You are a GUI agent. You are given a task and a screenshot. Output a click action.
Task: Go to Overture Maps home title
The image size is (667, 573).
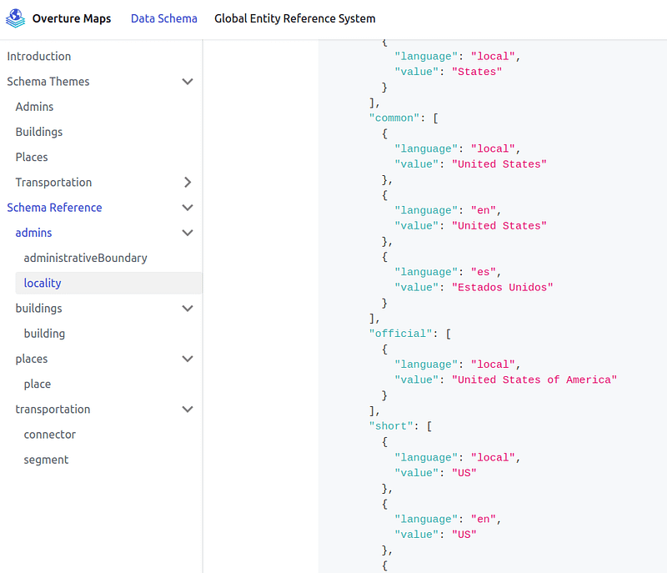(72, 18)
